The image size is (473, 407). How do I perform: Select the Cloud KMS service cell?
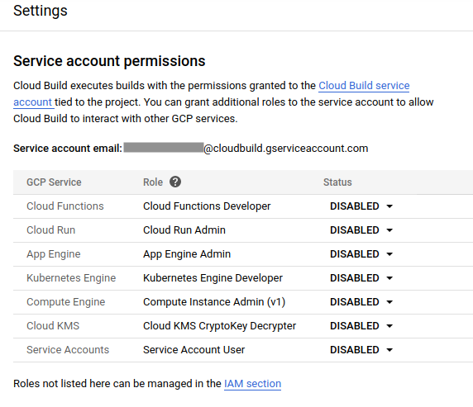tap(53, 326)
